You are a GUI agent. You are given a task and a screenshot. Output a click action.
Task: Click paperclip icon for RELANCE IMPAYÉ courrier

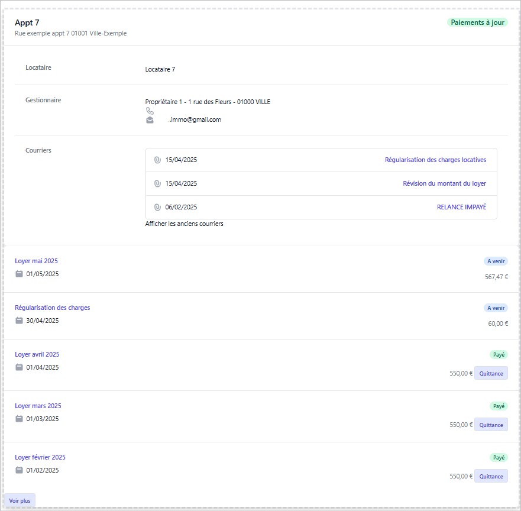(x=157, y=208)
